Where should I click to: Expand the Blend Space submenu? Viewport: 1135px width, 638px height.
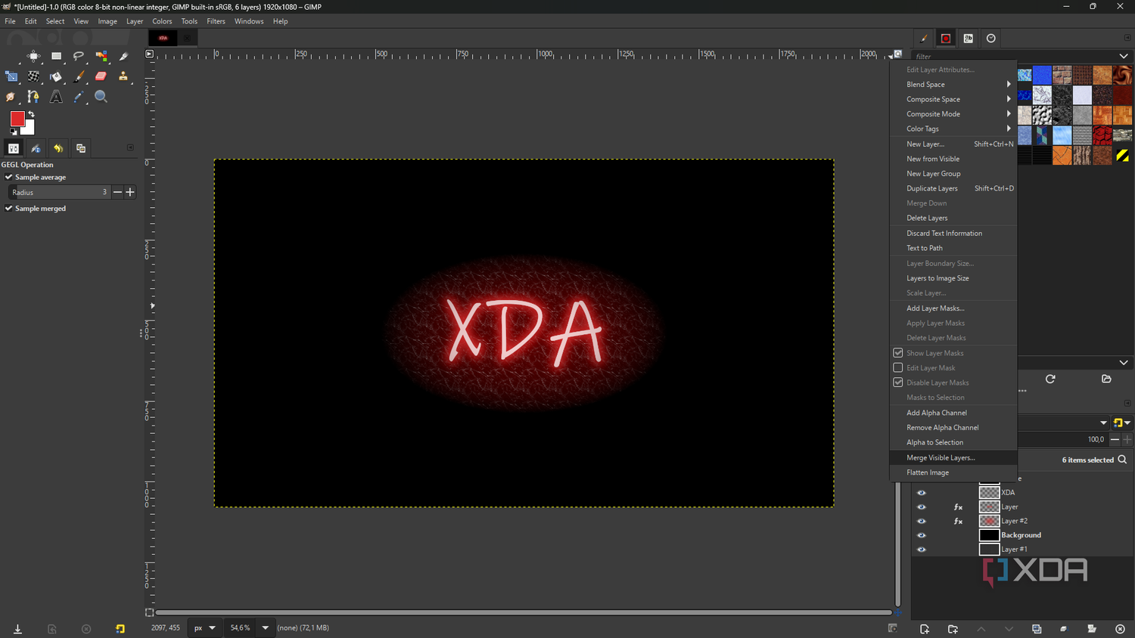(x=953, y=85)
